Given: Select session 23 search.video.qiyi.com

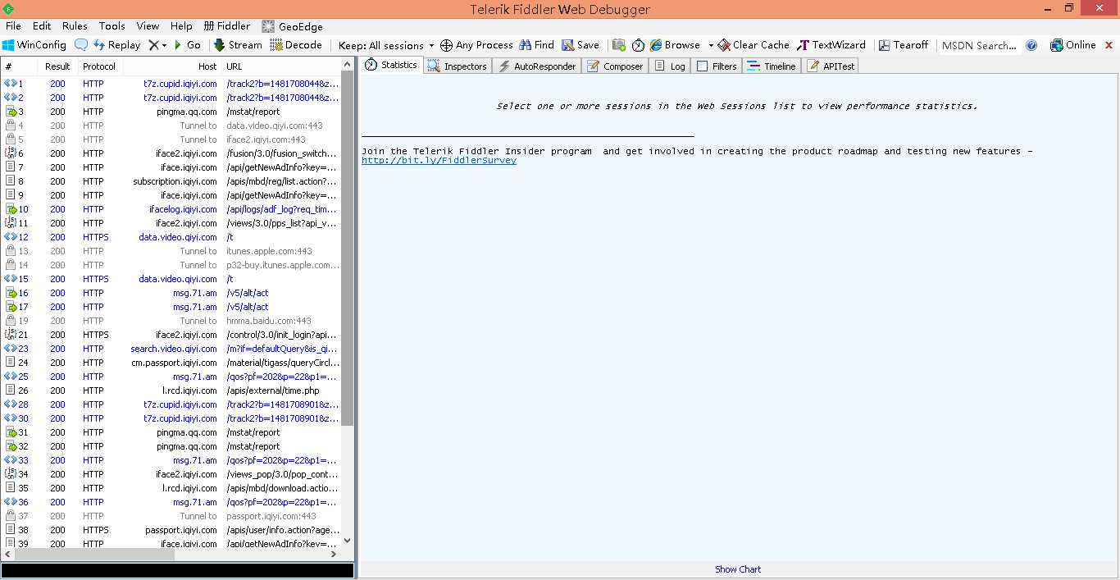Looking at the screenshot, I should pyautogui.click(x=171, y=349).
